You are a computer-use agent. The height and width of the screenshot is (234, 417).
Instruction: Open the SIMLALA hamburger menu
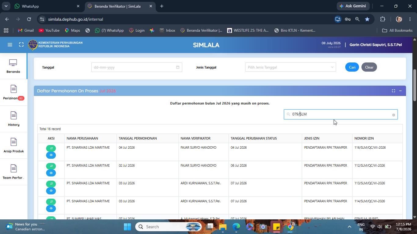pos(10,45)
